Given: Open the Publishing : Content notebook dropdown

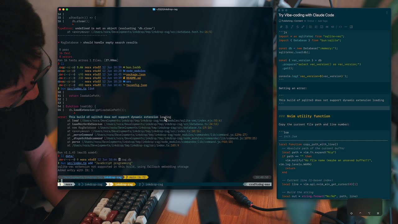Looking at the screenshot, I should (294, 21).
